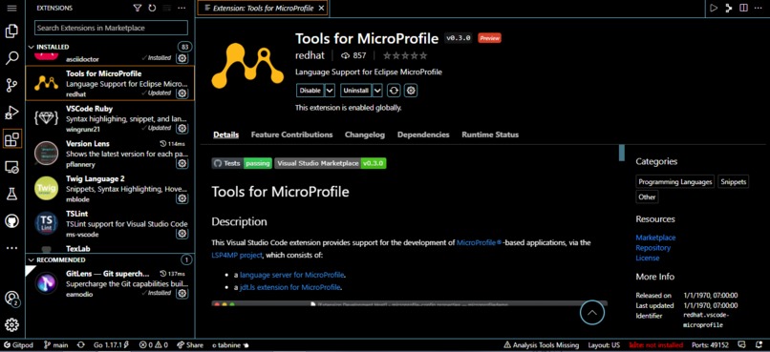This screenshot has height=352, width=770.
Task: Filter extensions with the funnel icon
Action: (x=138, y=9)
